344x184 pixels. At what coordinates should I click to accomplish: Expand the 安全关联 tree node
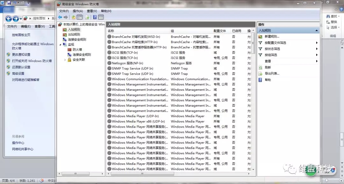[x=65, y=60]
